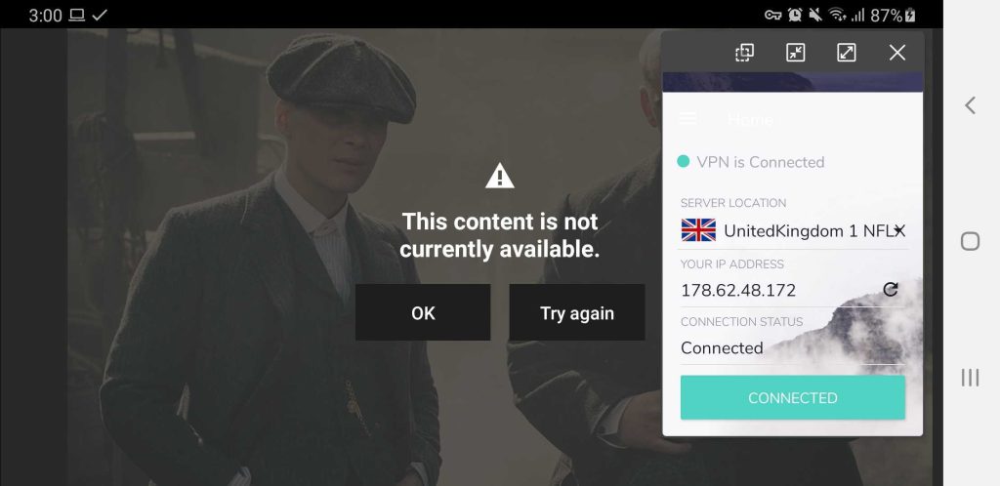
Task: Tap the warning triangle icon
Action: [499, 175]
